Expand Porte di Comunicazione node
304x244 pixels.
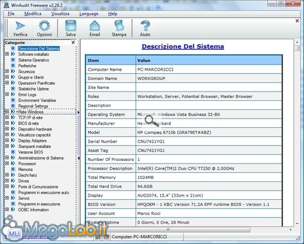(7, 186)
